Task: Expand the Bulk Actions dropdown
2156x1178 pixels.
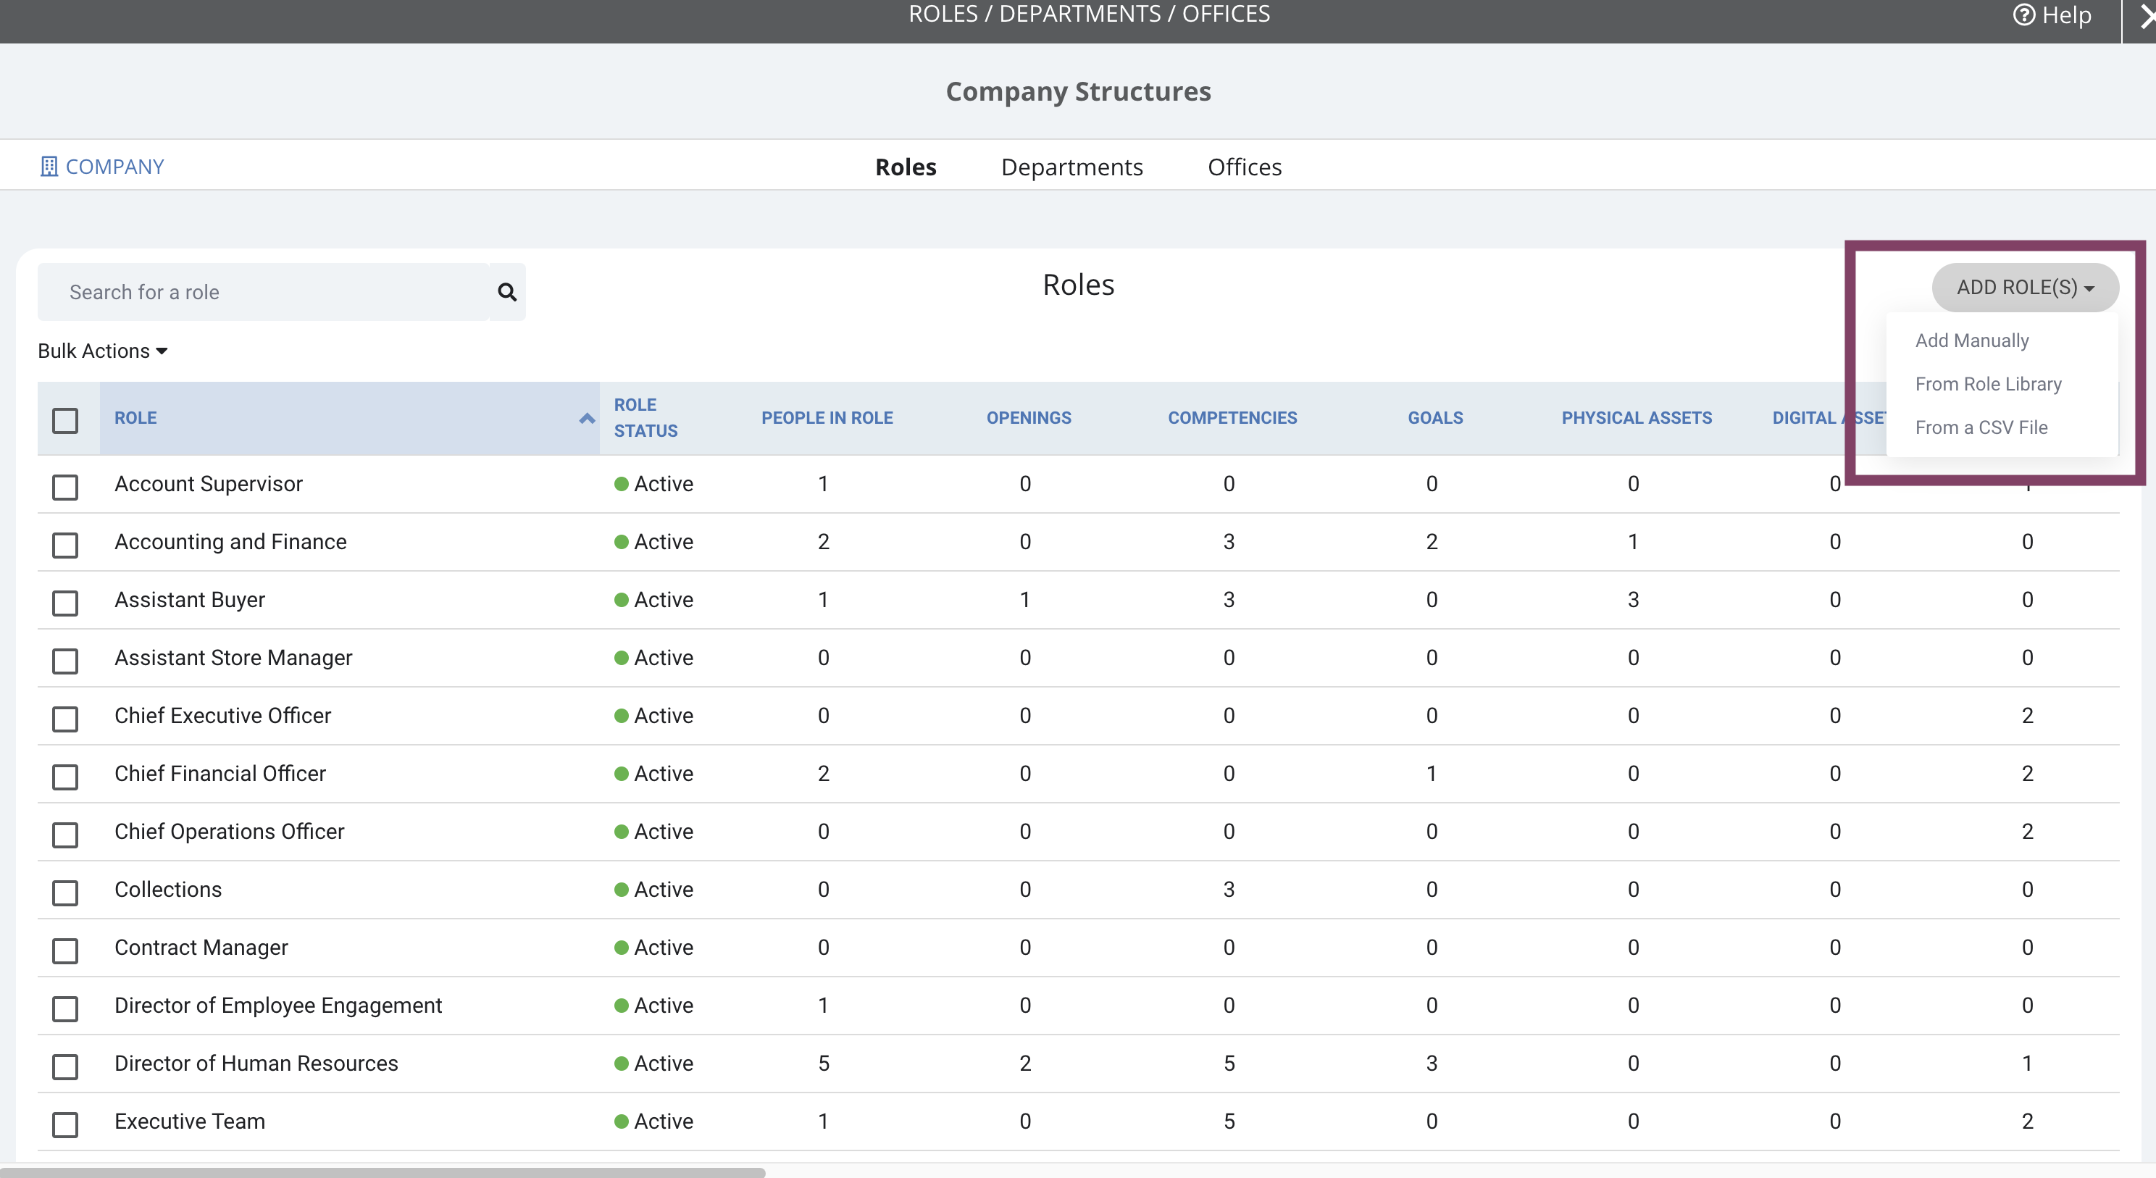Action: tap(103, 351)
